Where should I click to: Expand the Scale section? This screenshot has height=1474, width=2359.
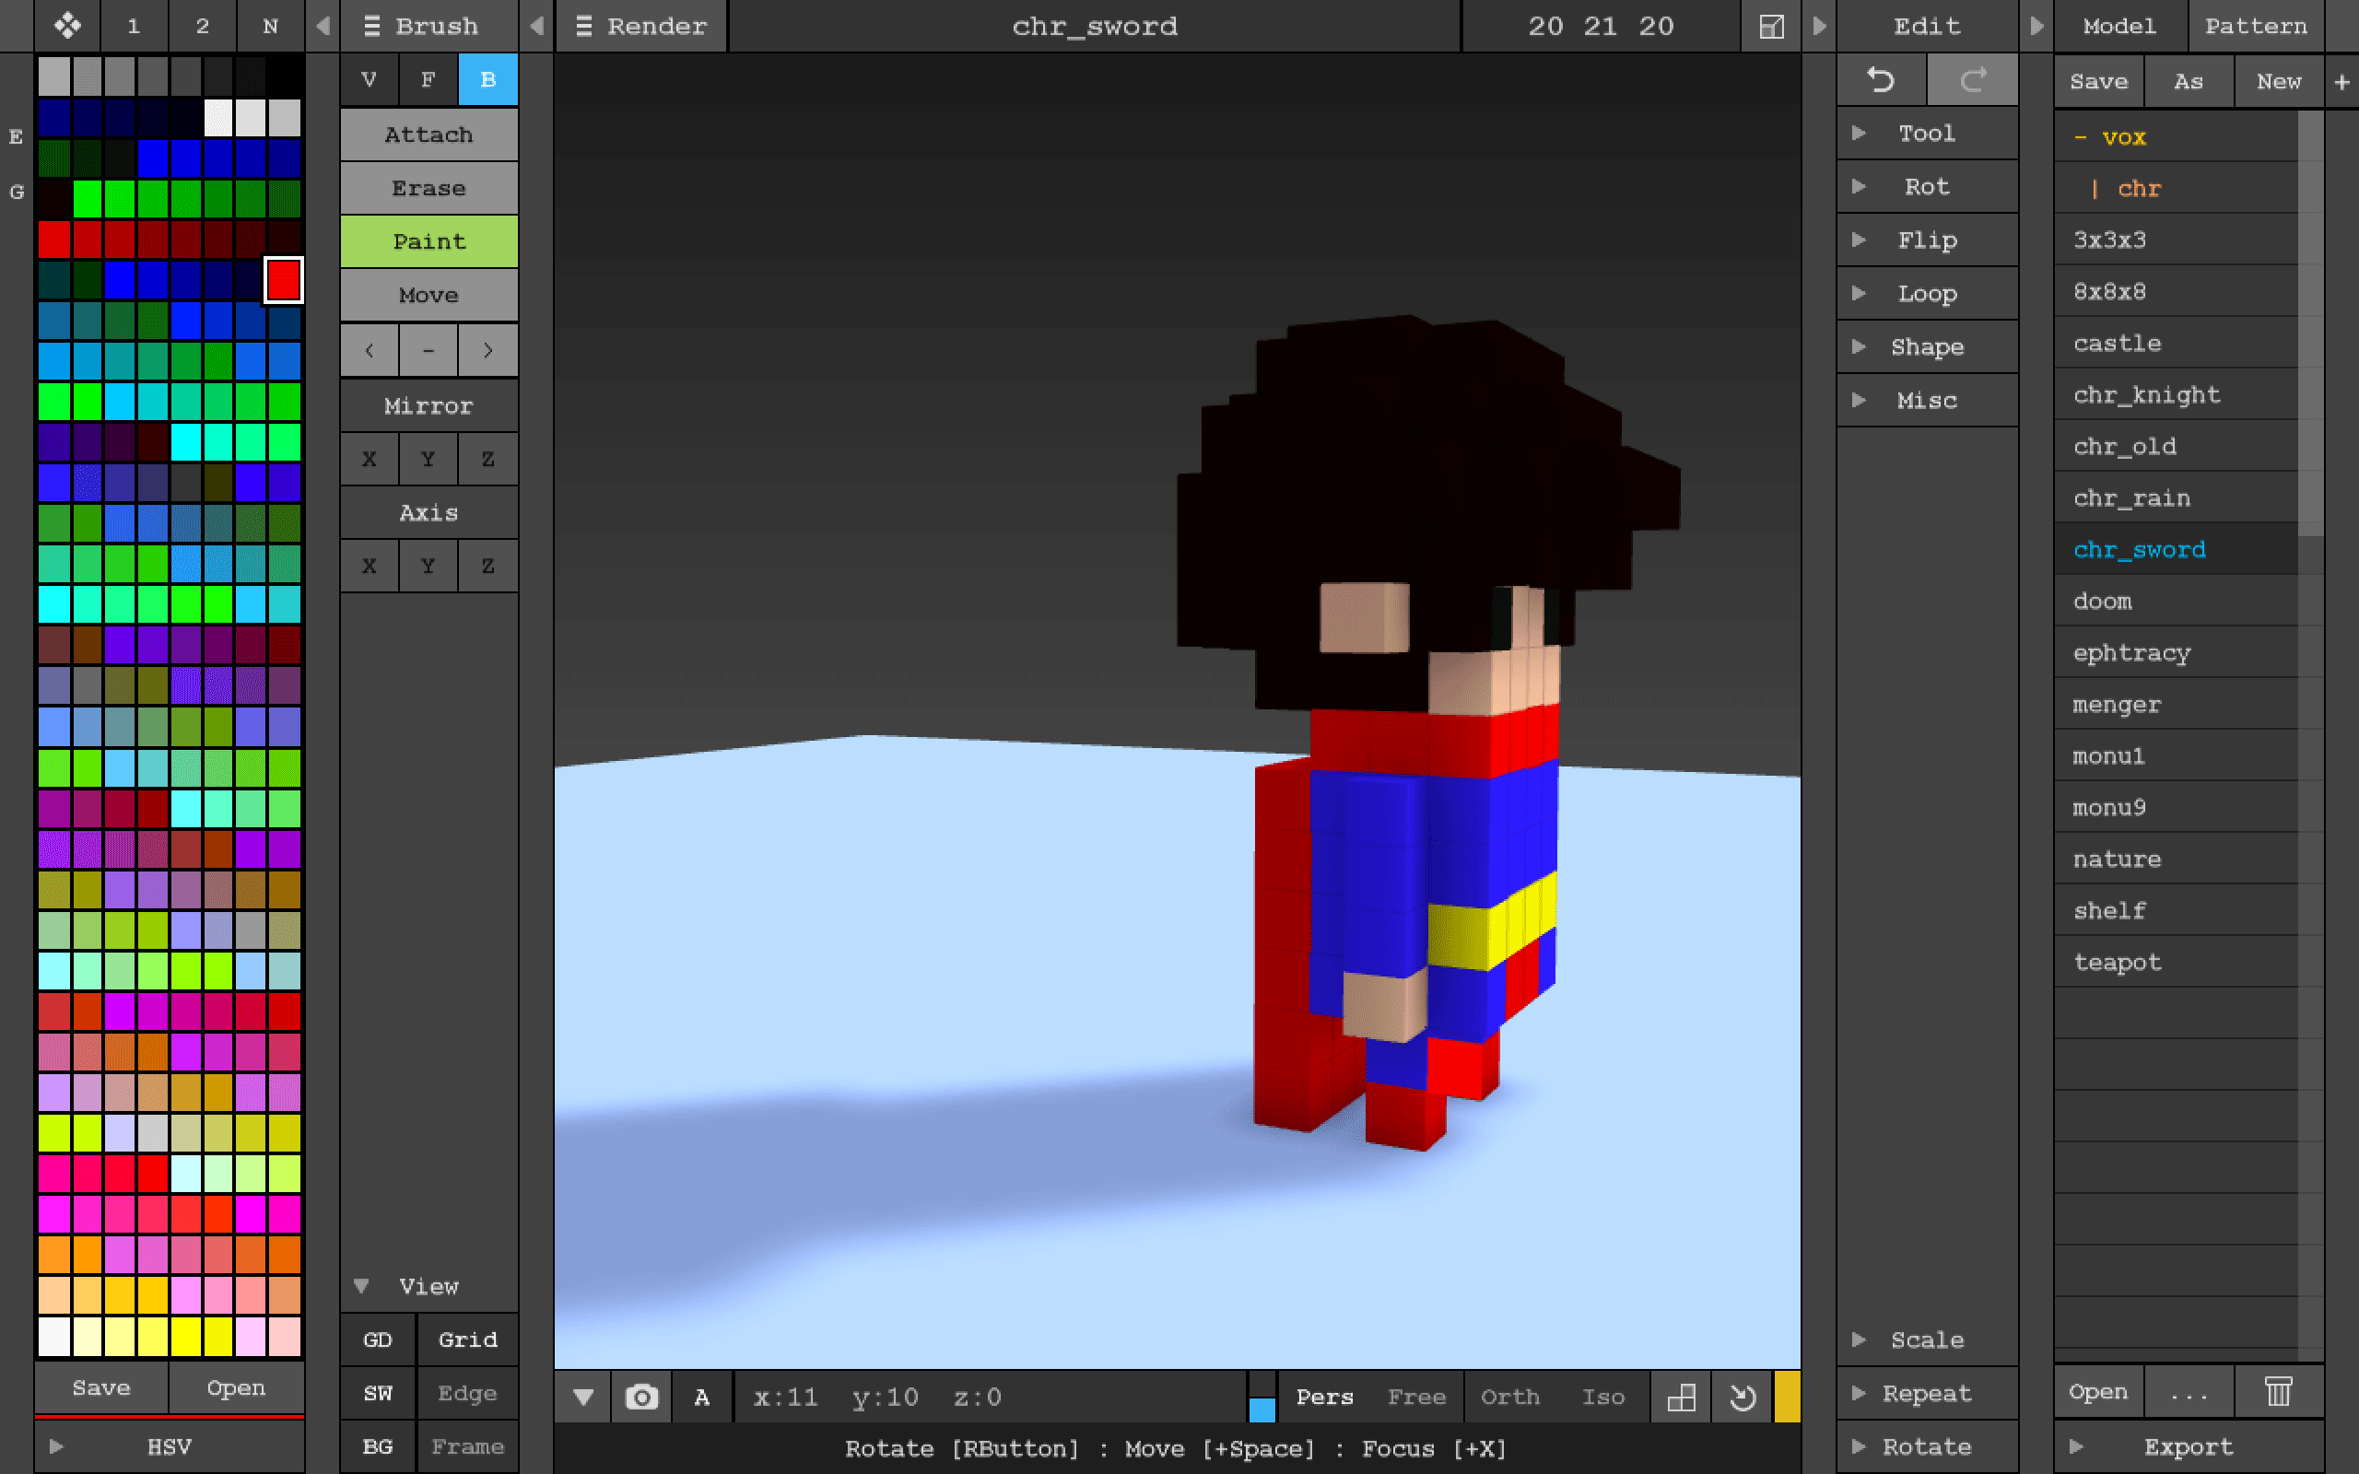[x=1927, y=1340]
